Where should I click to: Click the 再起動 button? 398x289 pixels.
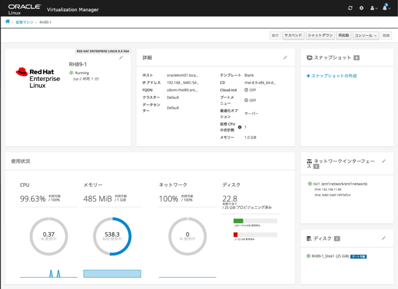[x=344, y=36]
